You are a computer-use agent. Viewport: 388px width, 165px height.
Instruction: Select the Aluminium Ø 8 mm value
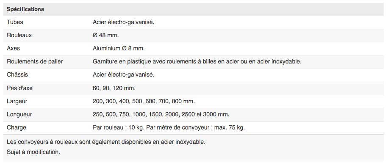[x=119, y=49]
